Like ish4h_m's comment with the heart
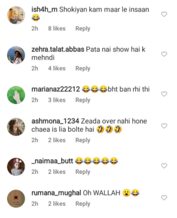The height and width of the screenshot is (218, 177). click(164, 14)
